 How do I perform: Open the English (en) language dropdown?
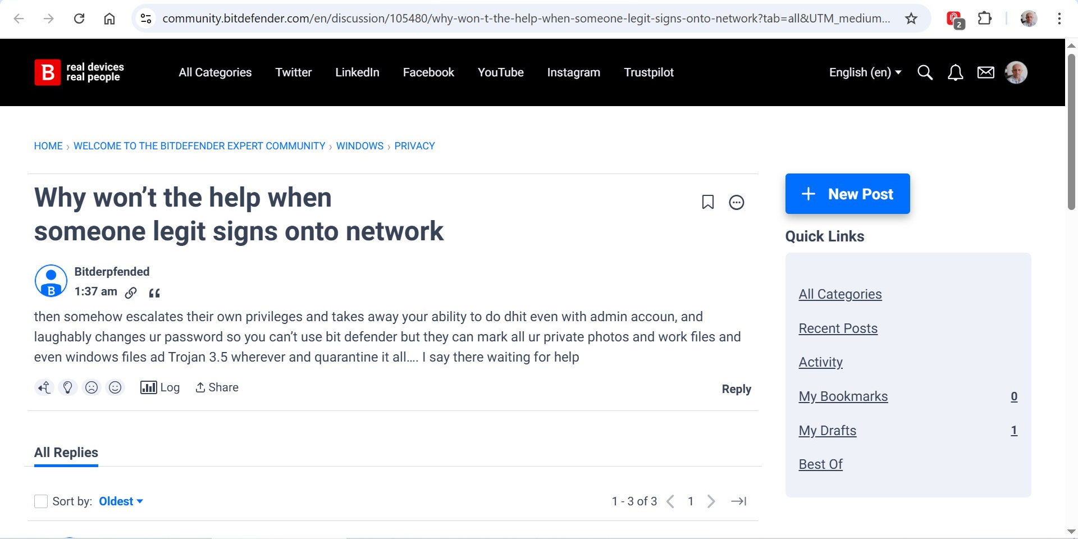(x=865, y=72)
